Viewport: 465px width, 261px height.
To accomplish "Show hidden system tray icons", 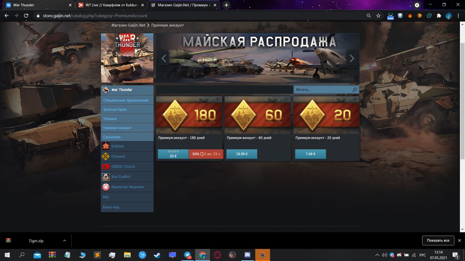I will (x=377, y=255).
